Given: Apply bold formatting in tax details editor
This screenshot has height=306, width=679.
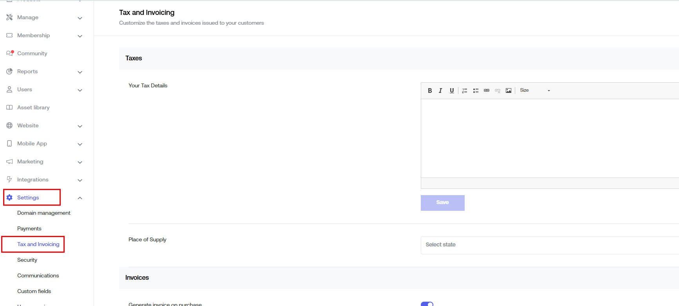Looking at the screenshot, I should 430,91.
